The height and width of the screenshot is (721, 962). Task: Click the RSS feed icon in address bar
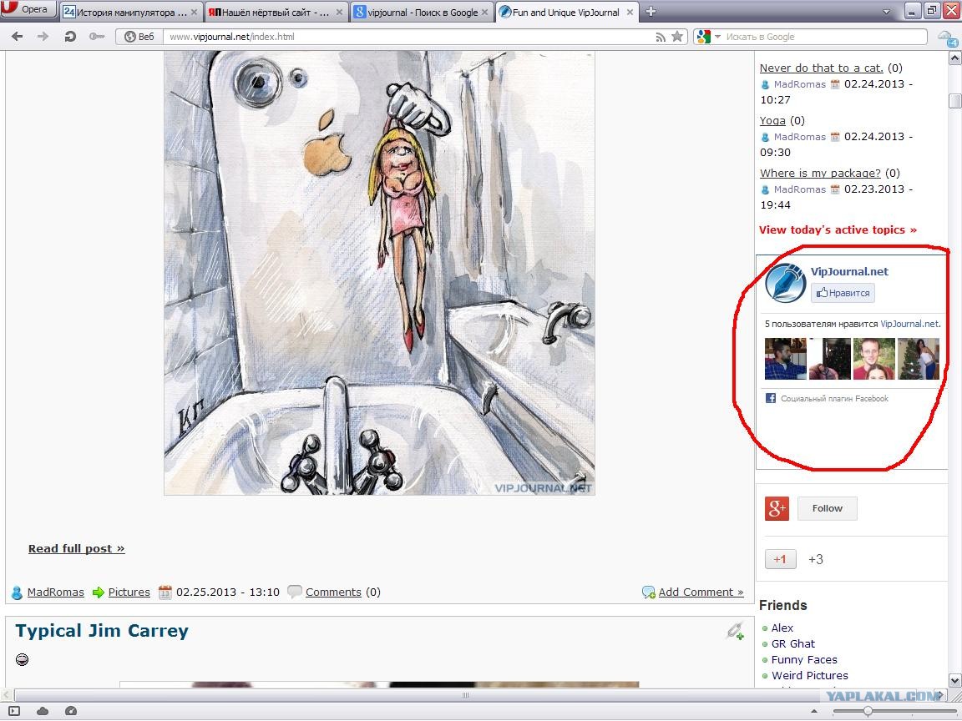tap(661, 37)
